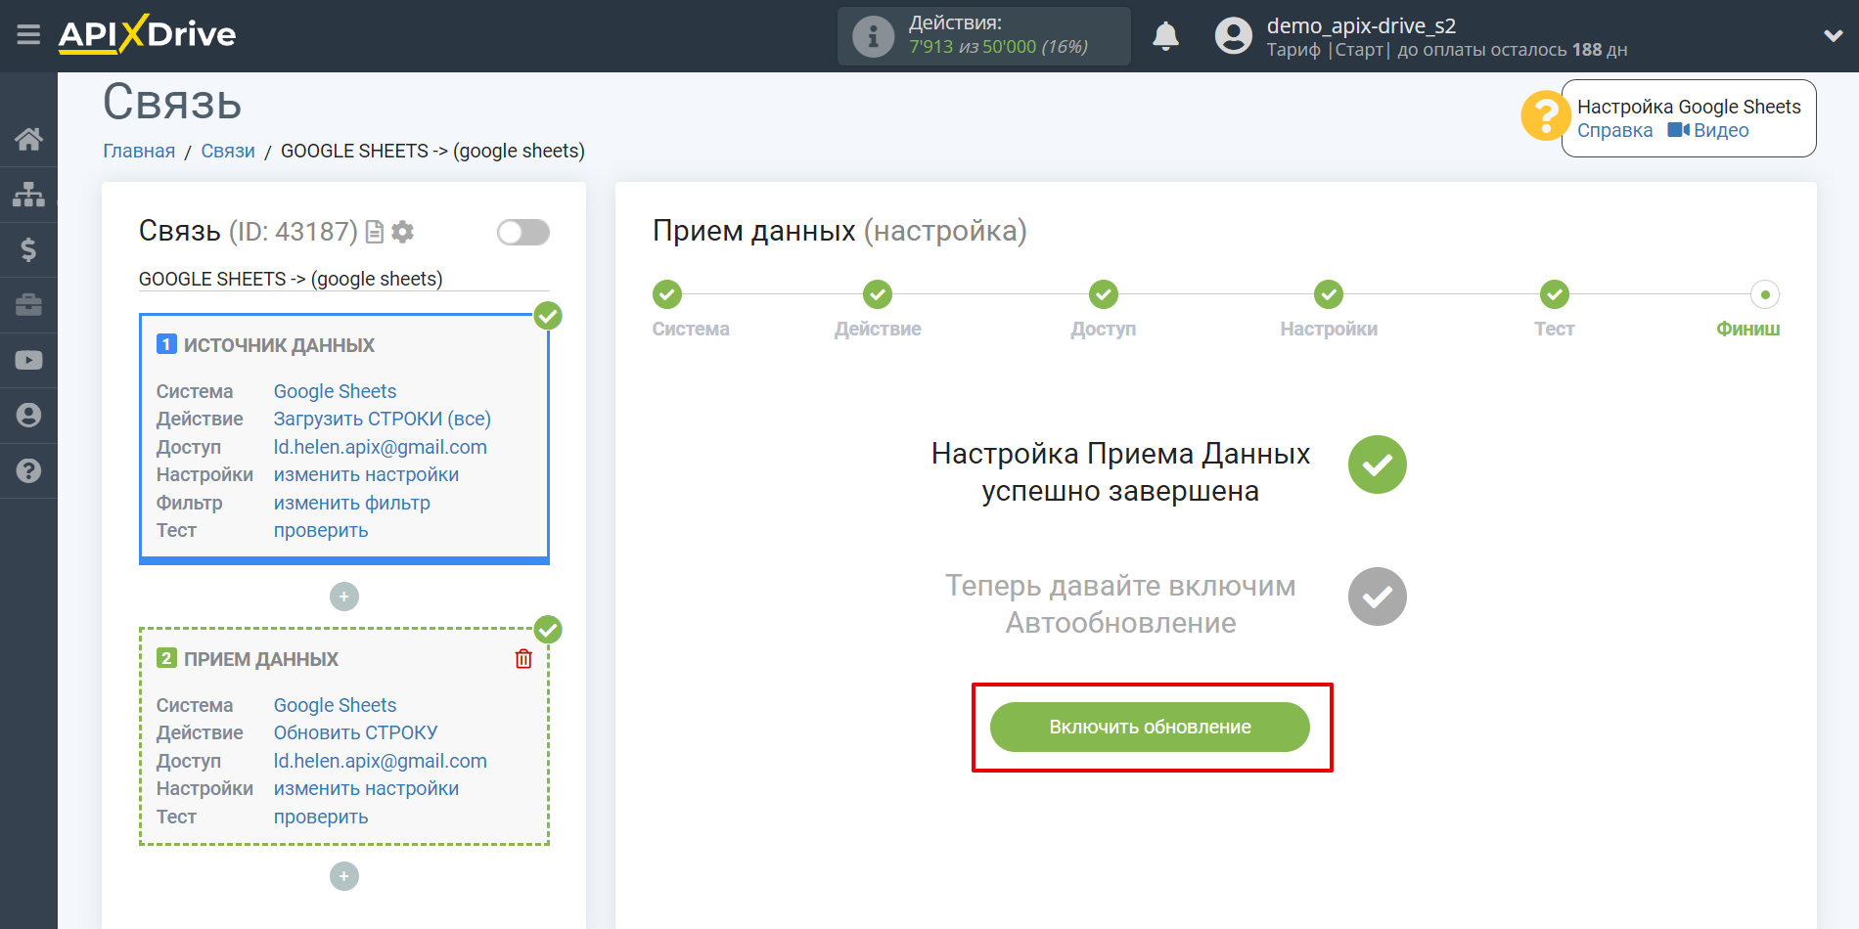Delete the data receive block
The width and height of the screenshot is (1859, 929).
click(x=523, y=659)
